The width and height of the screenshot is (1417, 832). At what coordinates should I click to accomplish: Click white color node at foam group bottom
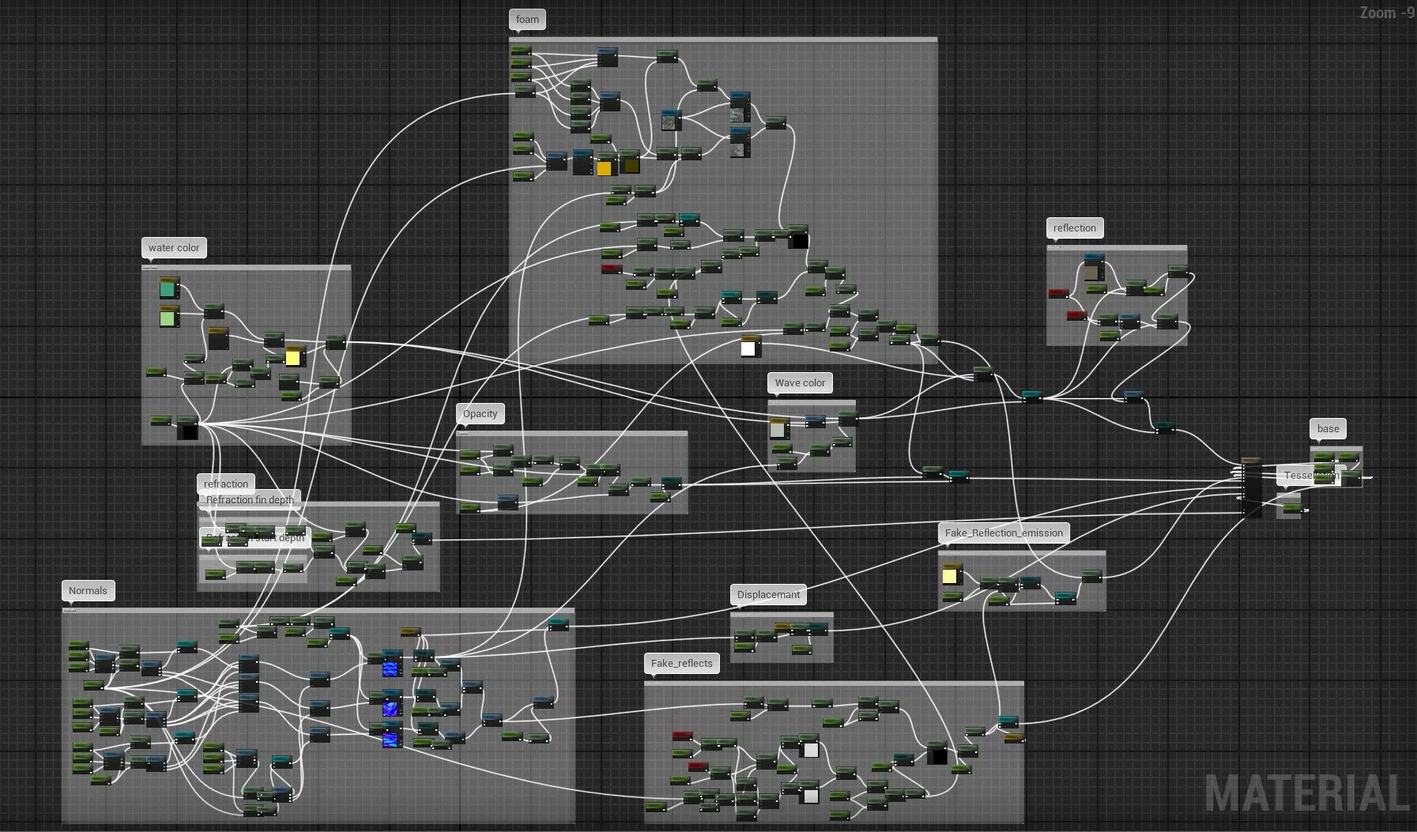tap(750, 346)
